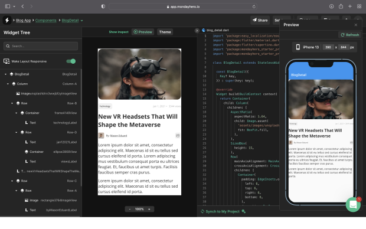This screenshot has height=229, width=366.
Task: Click the 100% zoom level
Action: 139,209
